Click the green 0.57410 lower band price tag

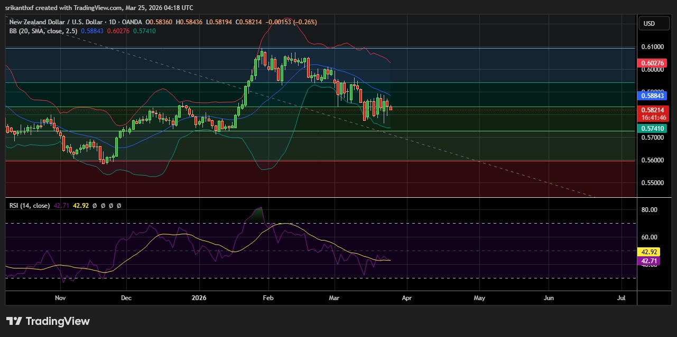tap(653, 128)
